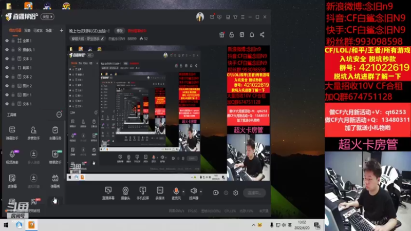Image resolution: width=411 pixels, height=231 pixels.
Task: Mute the 扬声器 speaker
Action: pos(194,194)
